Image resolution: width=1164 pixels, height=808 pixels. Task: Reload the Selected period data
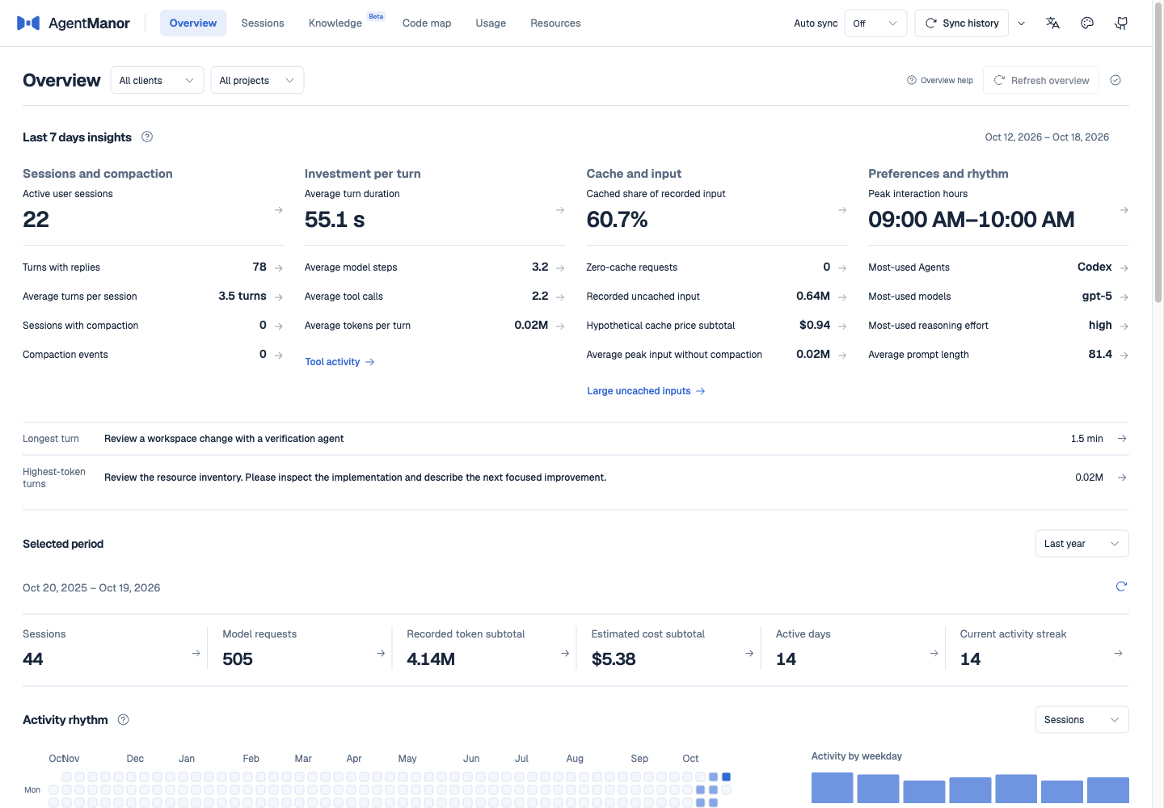(1121, 587)
